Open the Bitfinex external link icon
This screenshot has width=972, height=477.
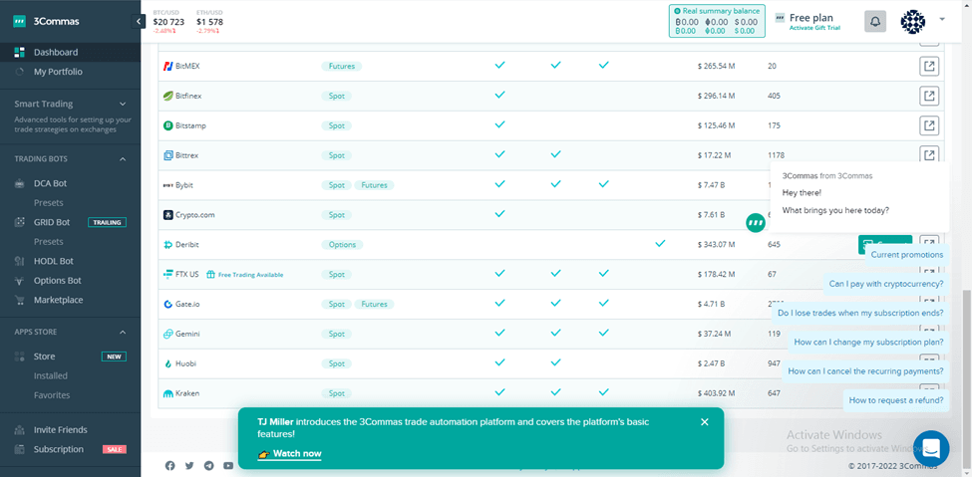pyautogui.click(x=928, y=96)
